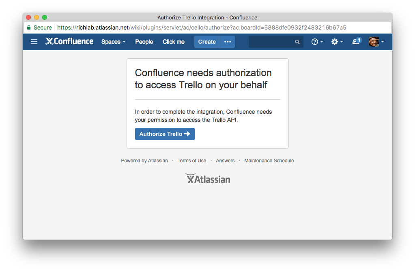Close the browser window with red button
This screenshot has width=415, height=272.
coord(28,17)
